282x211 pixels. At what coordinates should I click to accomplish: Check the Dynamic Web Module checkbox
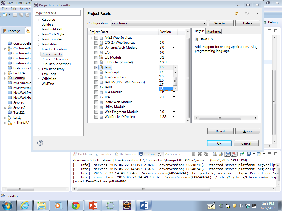[96, 48]
